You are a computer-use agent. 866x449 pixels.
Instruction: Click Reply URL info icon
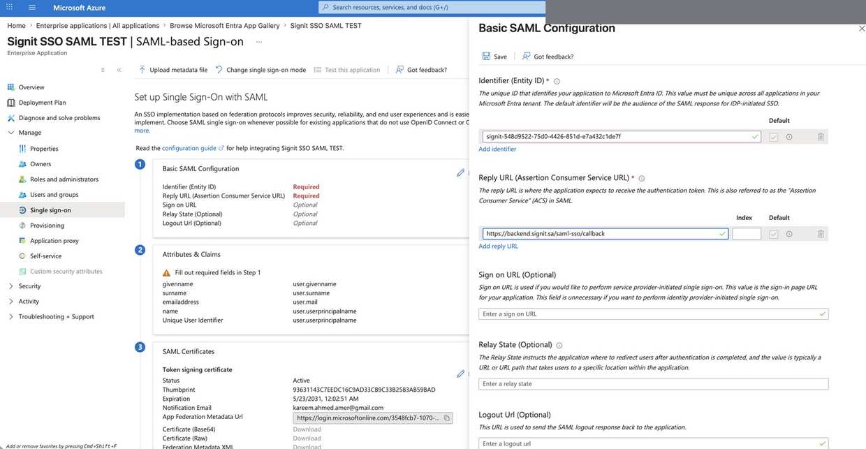(642, 178)
